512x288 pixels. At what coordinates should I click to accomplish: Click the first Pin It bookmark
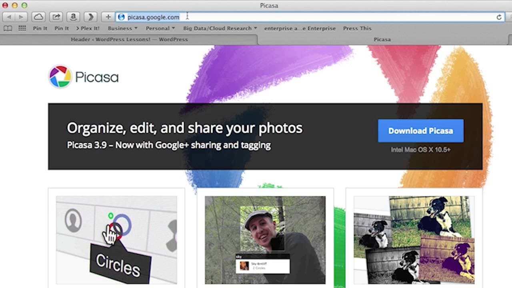[40, 28]
